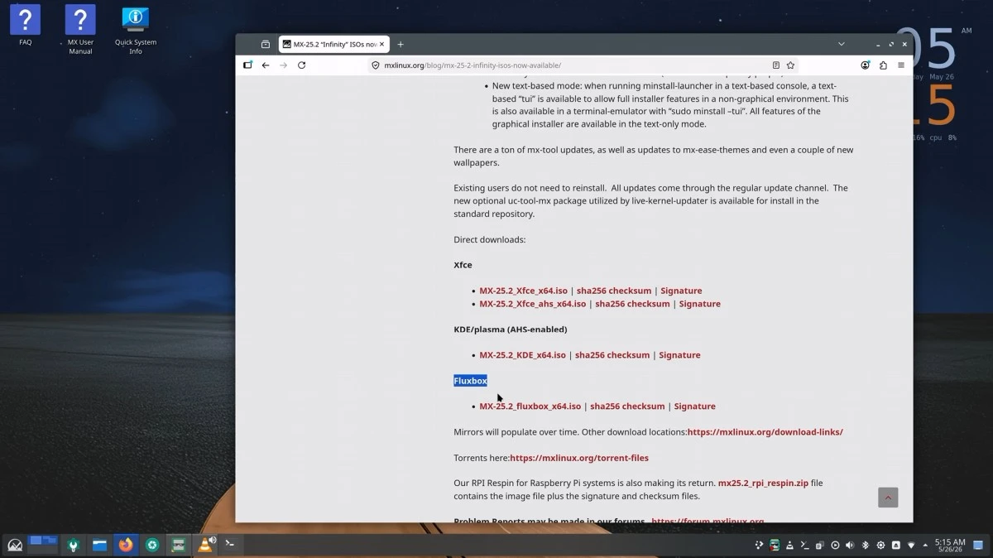Image resolution: width=993 pixels, height=558 pixels.
Task: Open Signature link for Xfce ahs iso
Action: (x=699, y=304)
